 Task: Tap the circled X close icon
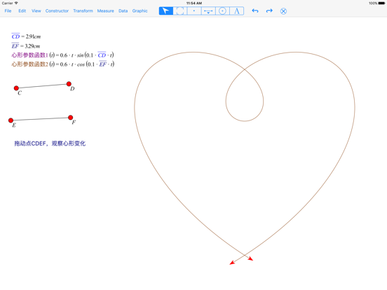coord(283,11)
